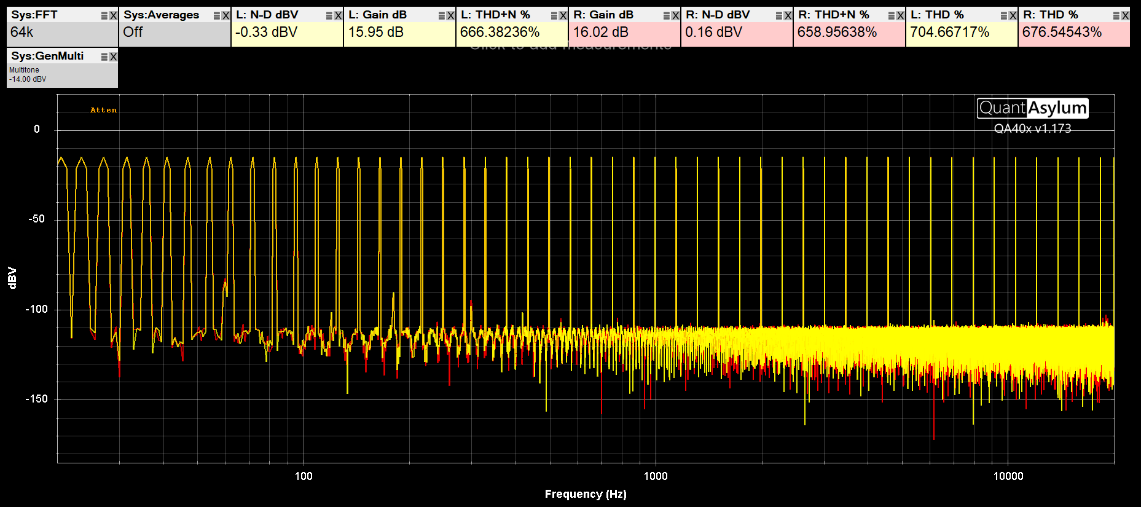Click the -14.00 dBV generator level
Viewport: 1141px width, 507px height.
coord(28,79)
